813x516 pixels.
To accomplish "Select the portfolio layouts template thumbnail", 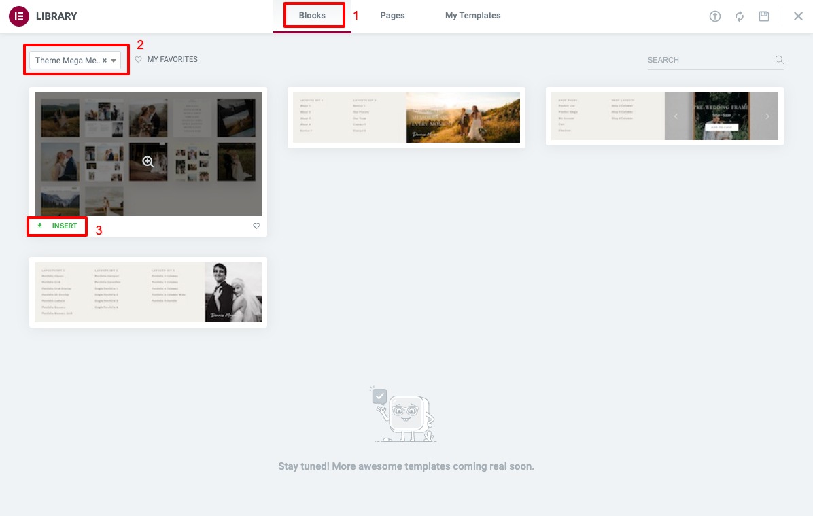I will 148,292.
